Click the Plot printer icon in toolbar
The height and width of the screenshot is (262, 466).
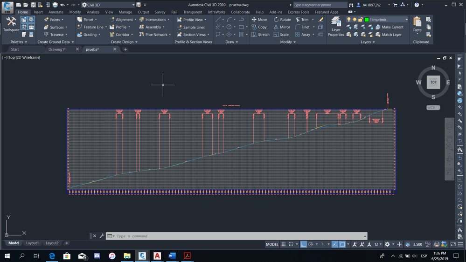[55, 5]
